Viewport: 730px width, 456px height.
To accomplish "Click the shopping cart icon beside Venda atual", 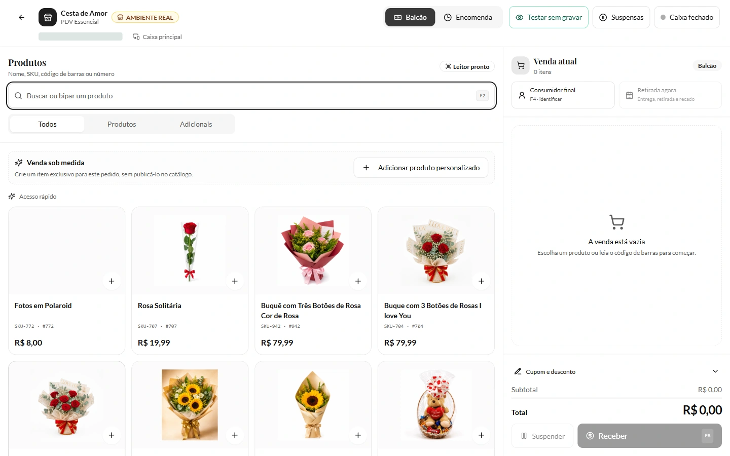I will pos(521,66).
